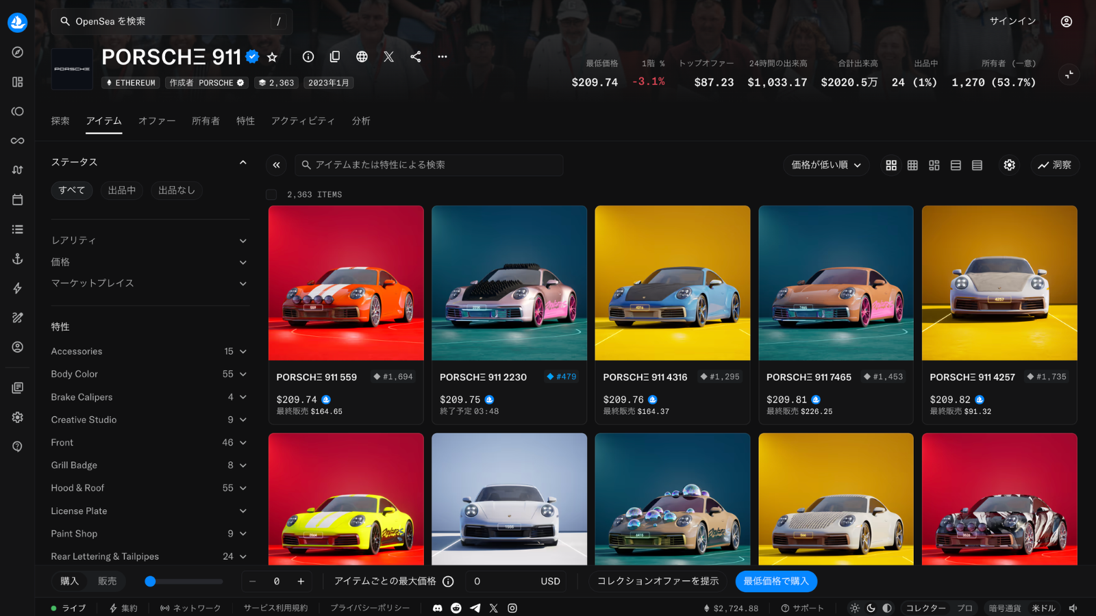Viewport: 1096px width, 616px height.
Task: Open the collection info icon
Action: (x=308, y=57)
